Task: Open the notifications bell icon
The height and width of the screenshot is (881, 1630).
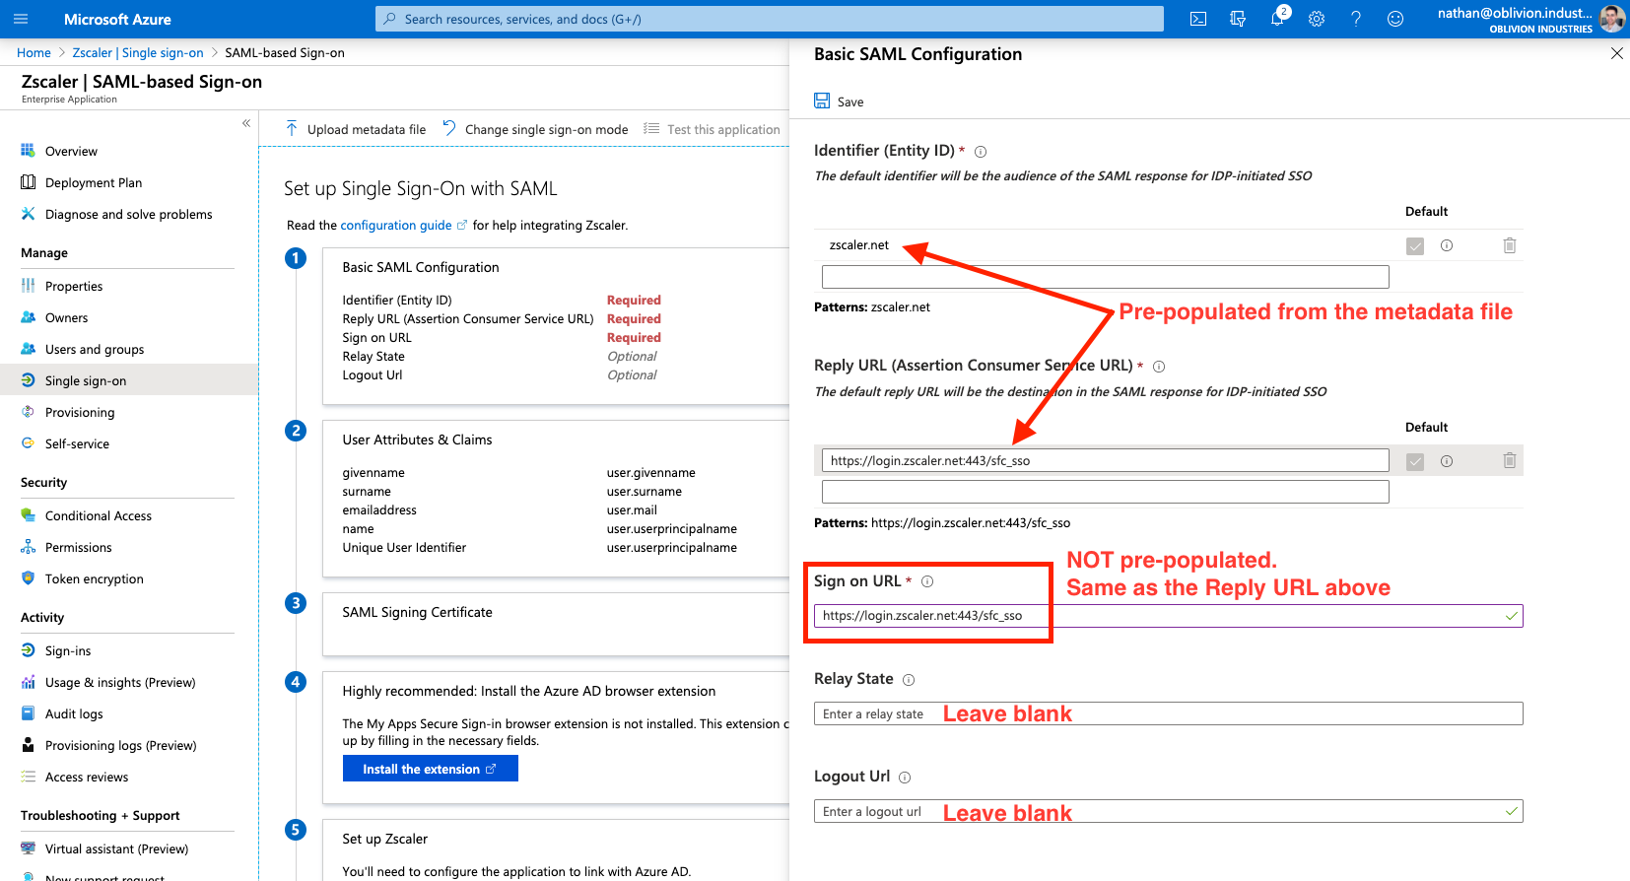Action: tap(1277, 19)
